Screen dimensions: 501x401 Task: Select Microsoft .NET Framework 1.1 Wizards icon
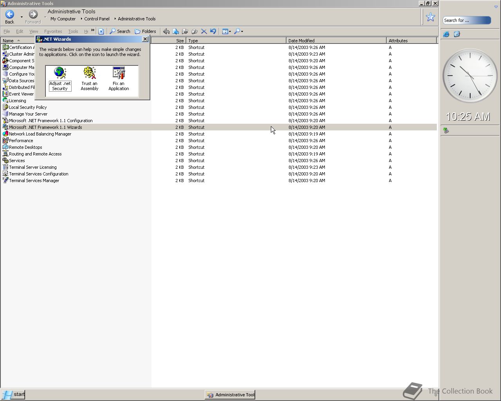click(x=5, y=127)
